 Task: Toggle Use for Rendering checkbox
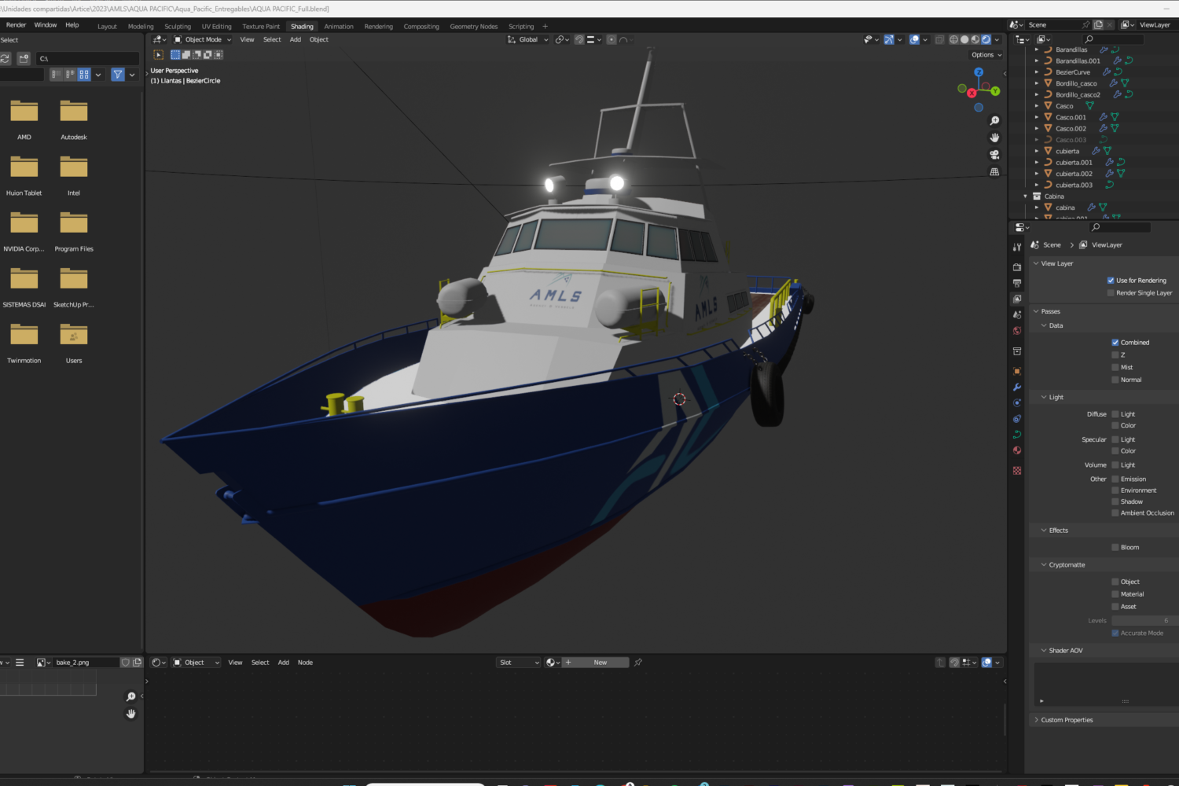tap(1111, 281)
